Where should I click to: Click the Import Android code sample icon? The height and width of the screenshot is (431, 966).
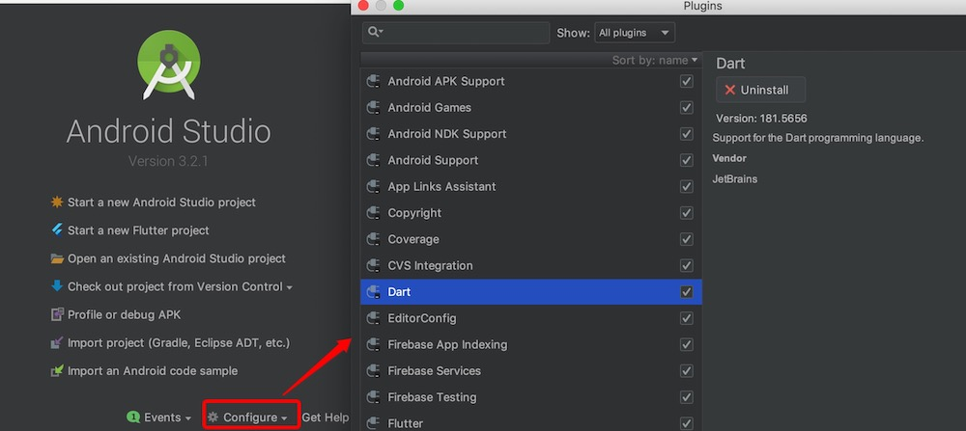(x=57, y=371)
